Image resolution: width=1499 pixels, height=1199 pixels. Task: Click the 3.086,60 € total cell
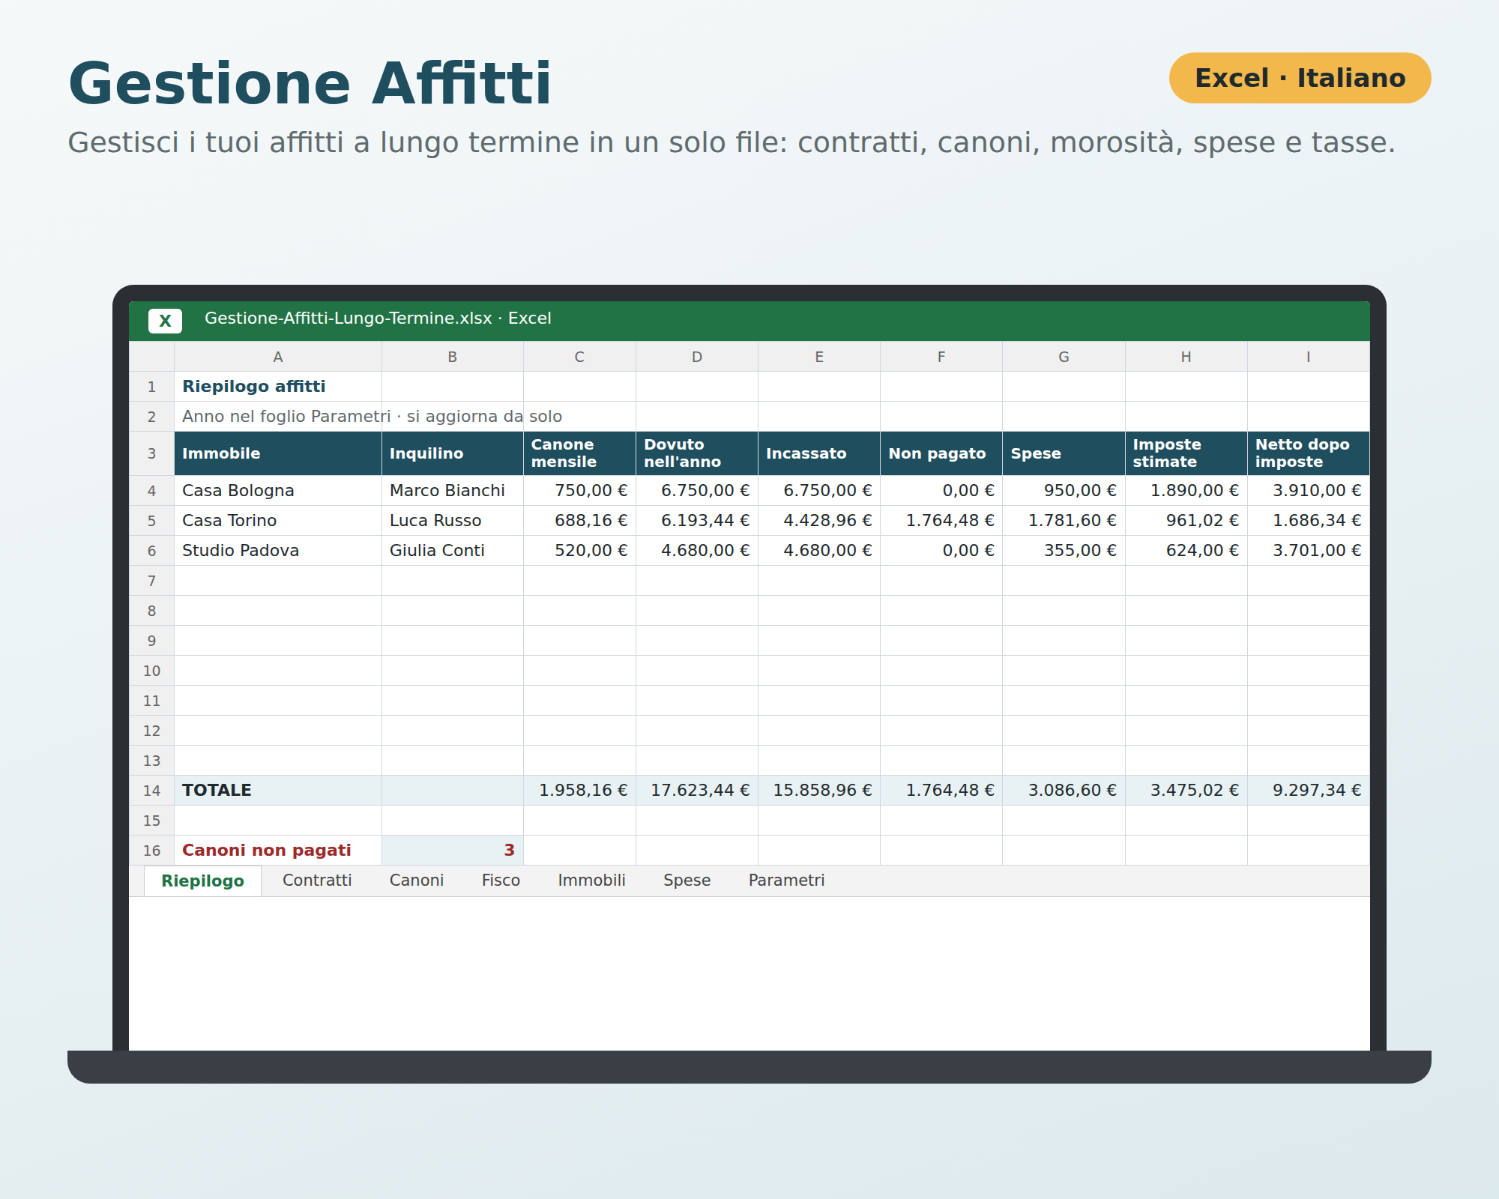(x=1064, y=791)
